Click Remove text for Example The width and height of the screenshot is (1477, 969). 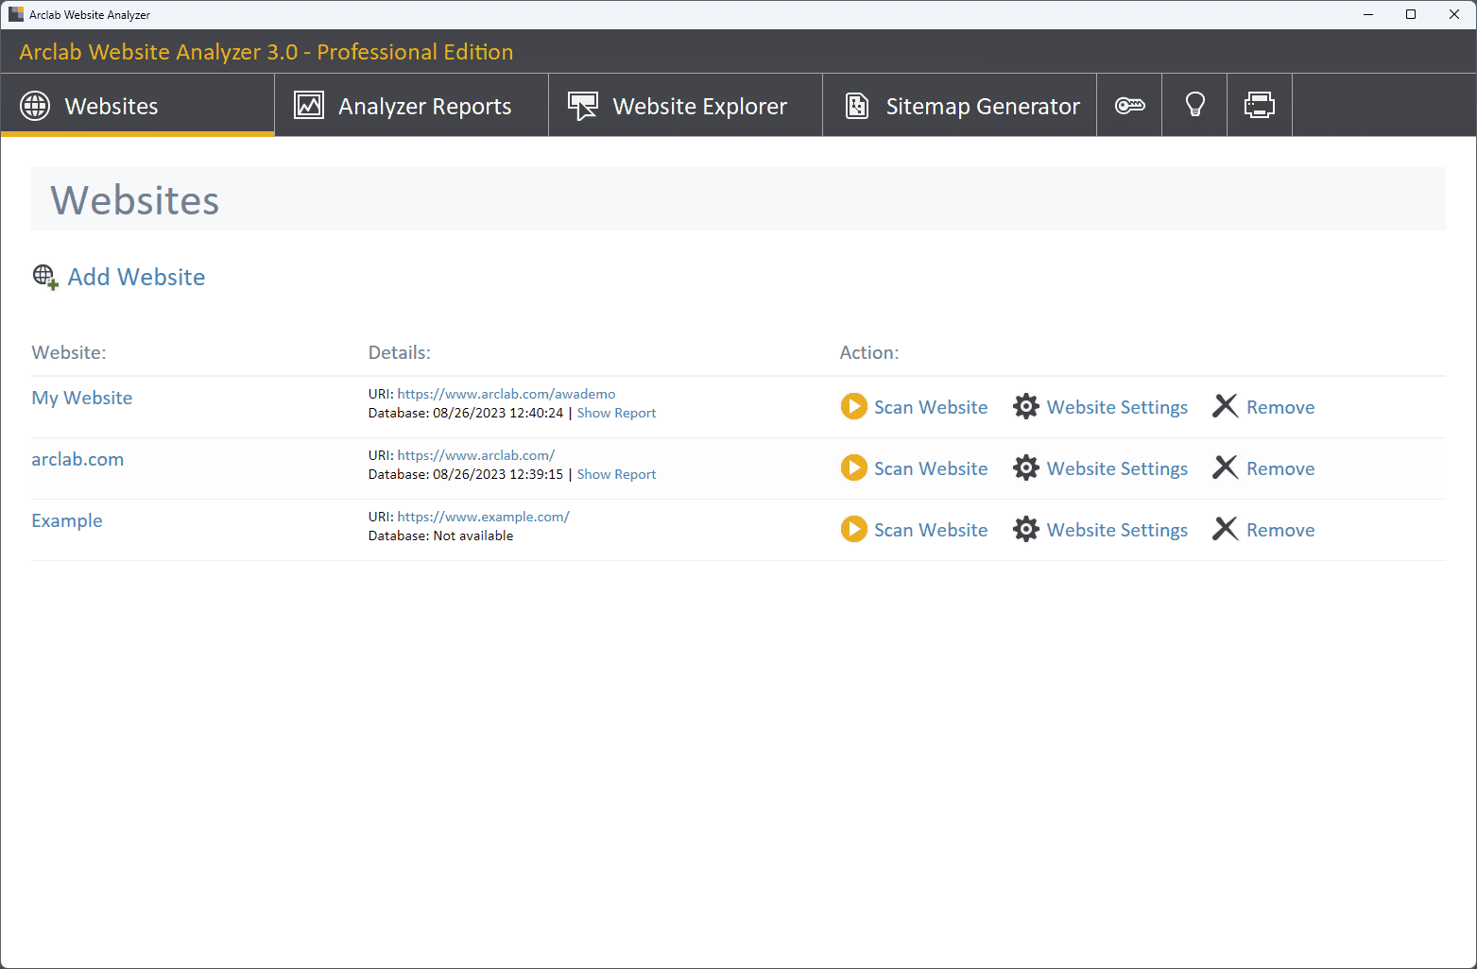pos(1280,530)
